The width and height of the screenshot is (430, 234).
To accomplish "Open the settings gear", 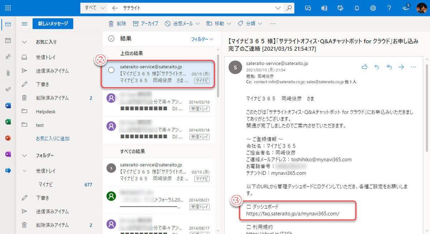I will tap(373, 8).
